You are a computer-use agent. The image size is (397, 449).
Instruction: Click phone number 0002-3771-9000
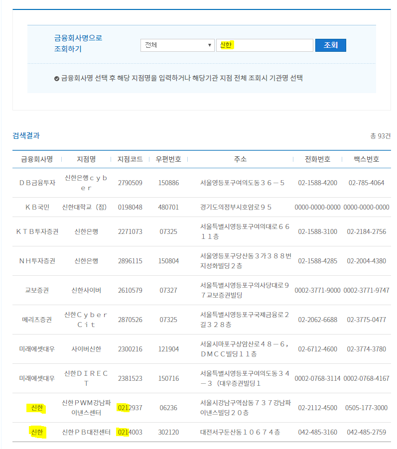click(318, 290)
